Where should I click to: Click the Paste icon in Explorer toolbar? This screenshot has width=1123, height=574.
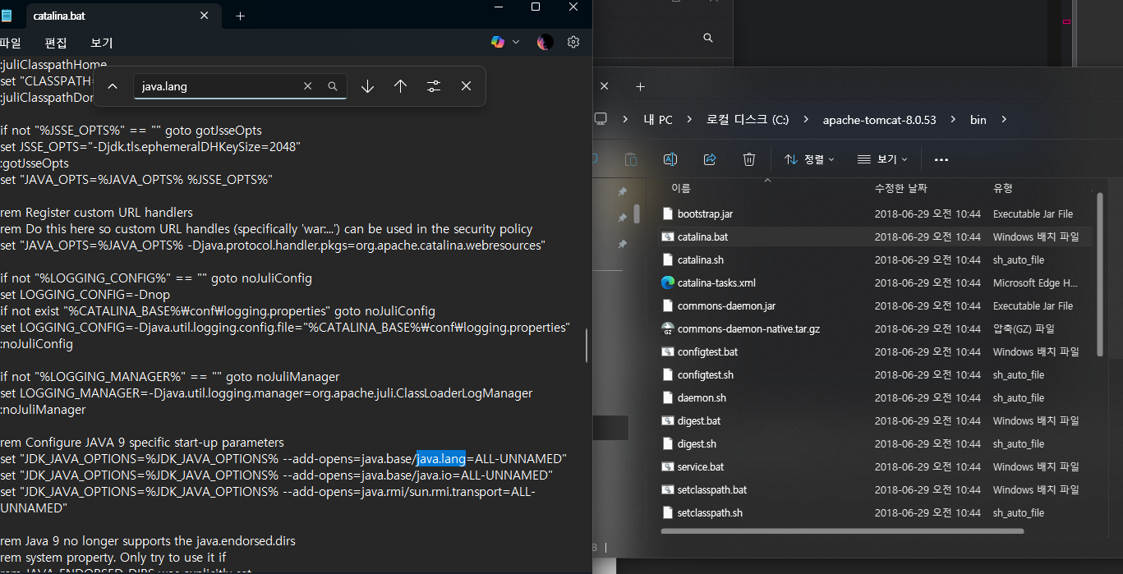631,159
